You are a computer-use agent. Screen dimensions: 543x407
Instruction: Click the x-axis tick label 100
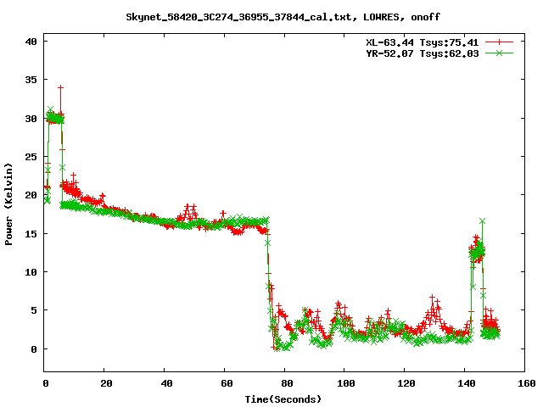click(x=346, y=383)
